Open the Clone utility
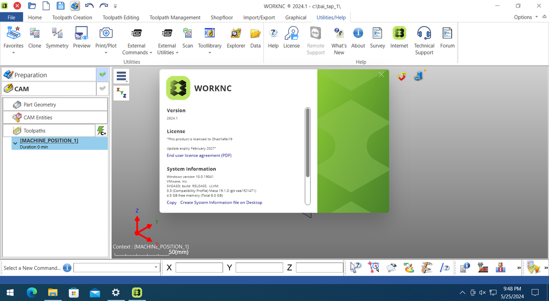The height and width of the screenshot is (301, 549). (35, 38)
